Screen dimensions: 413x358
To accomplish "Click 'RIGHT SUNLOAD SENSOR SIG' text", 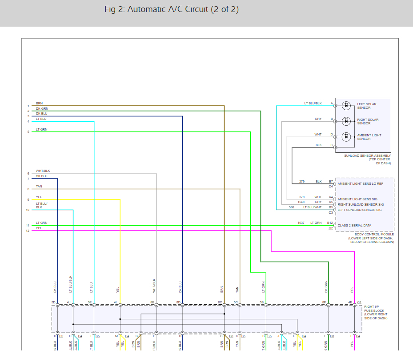I will (361, 204).
